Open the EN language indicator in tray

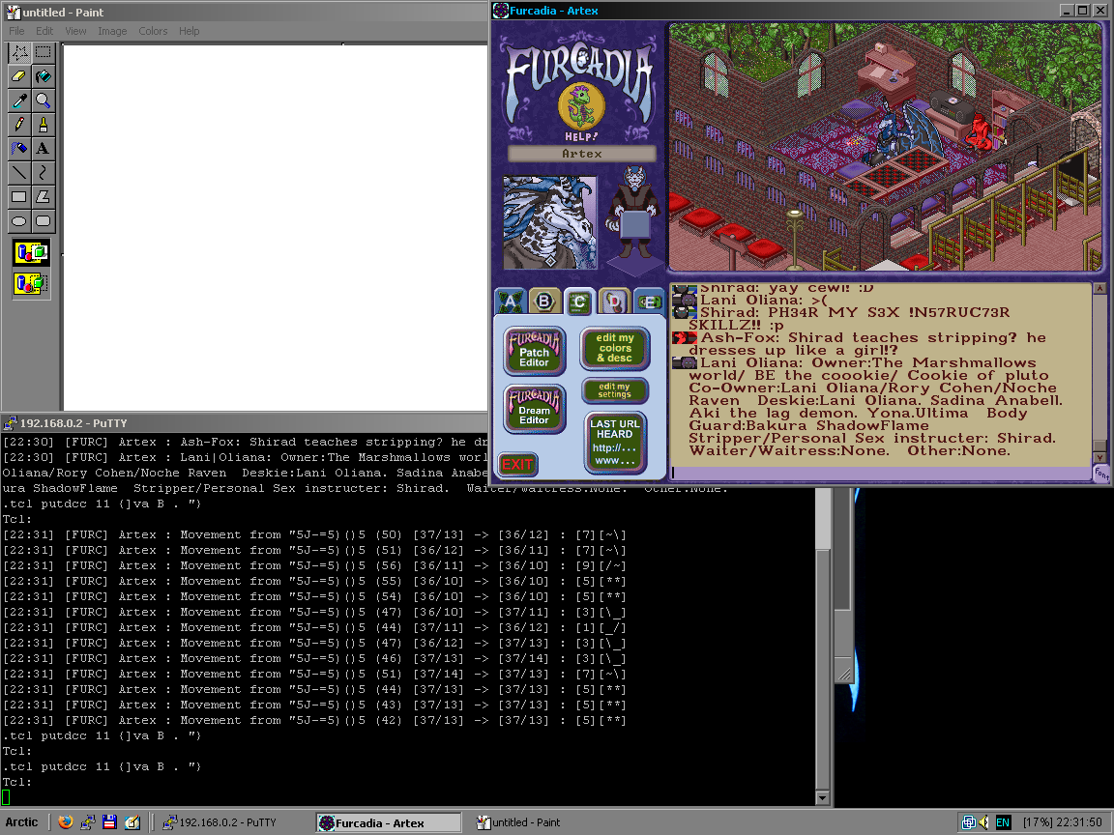(1003, 822)
